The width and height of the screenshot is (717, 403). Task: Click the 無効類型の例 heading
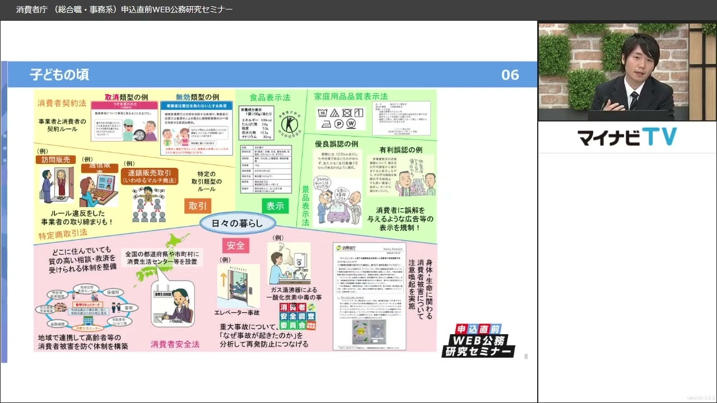click(197, 97)
